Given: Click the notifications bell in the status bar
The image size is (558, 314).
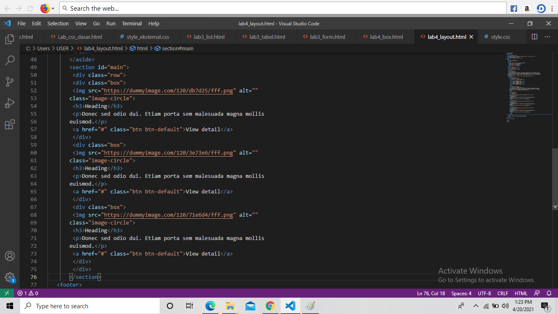Looking at the screenshot, I should click(548, 293).
